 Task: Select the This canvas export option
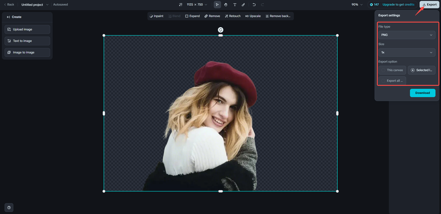pos(392,70)
